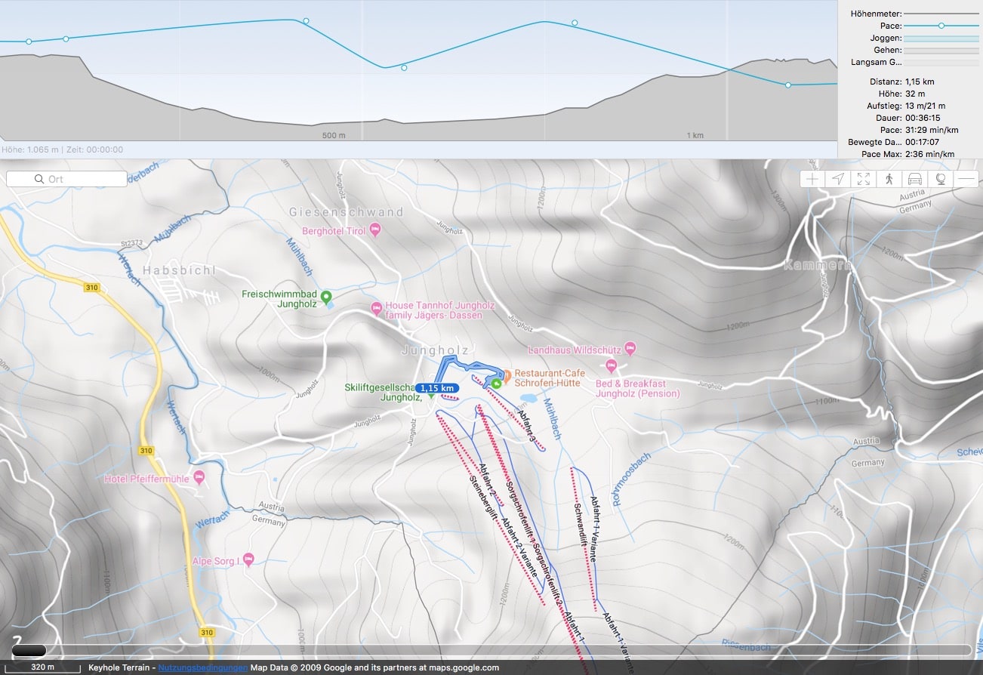
Task: Toggle the Höhenmeter legend line
Action: point(941,14)
